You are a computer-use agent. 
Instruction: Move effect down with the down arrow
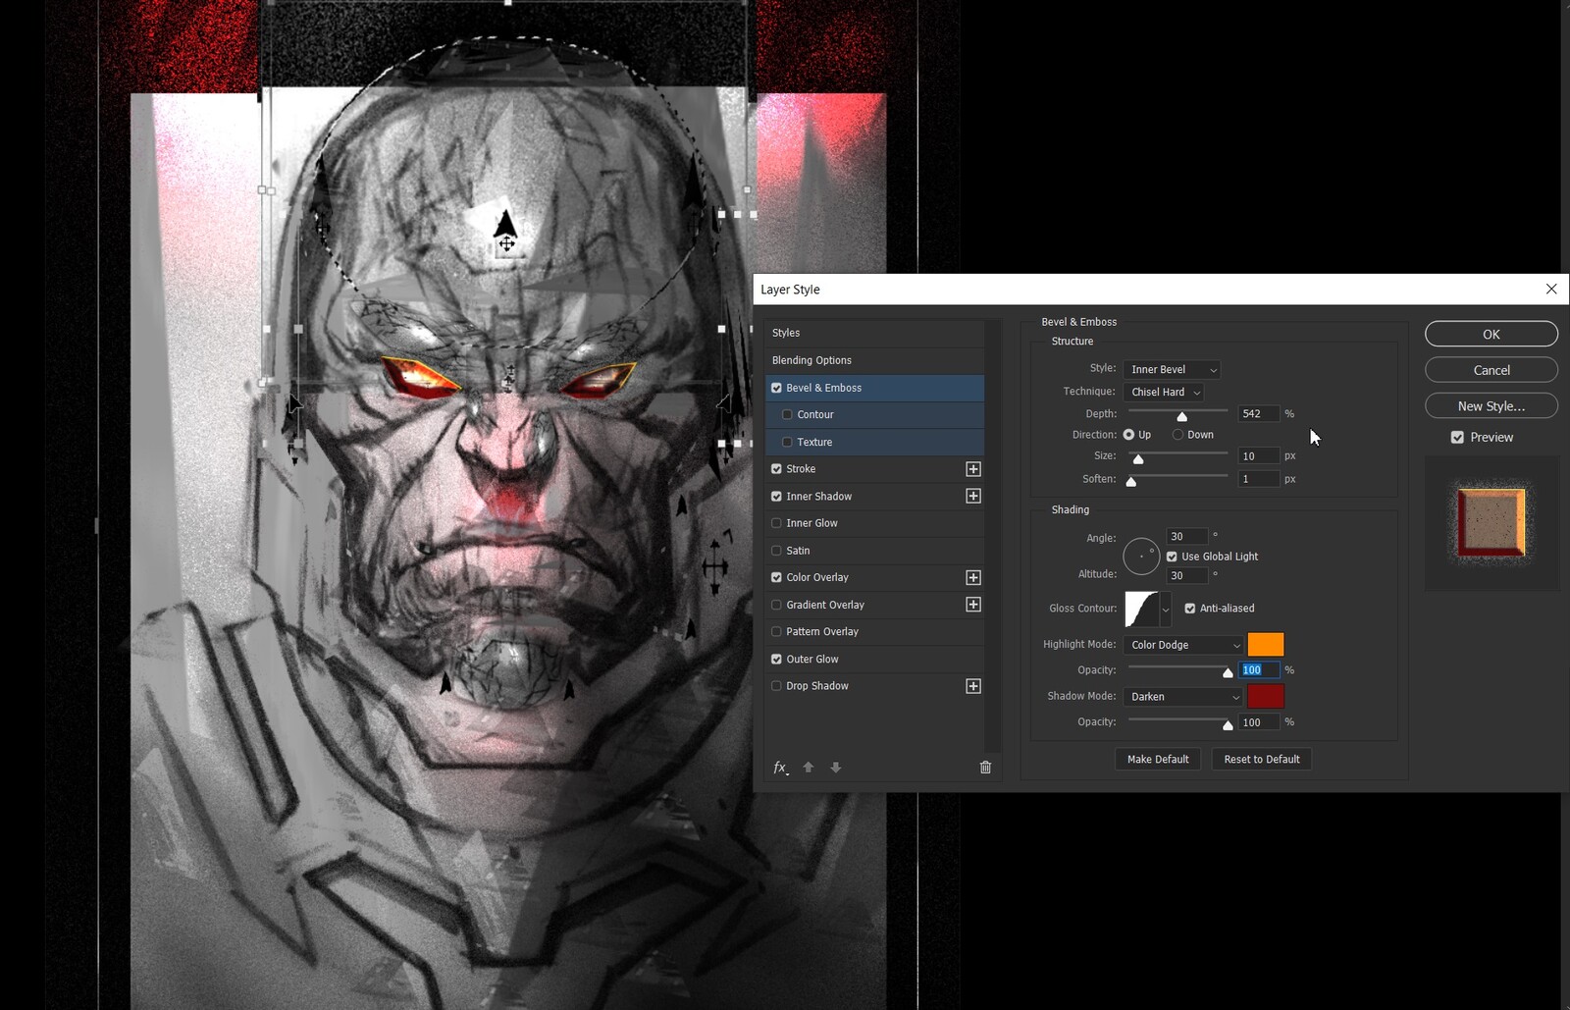(836, 768)
